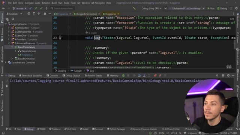Open the NuGet tool window
240x135 pixels.
(84, 129)
